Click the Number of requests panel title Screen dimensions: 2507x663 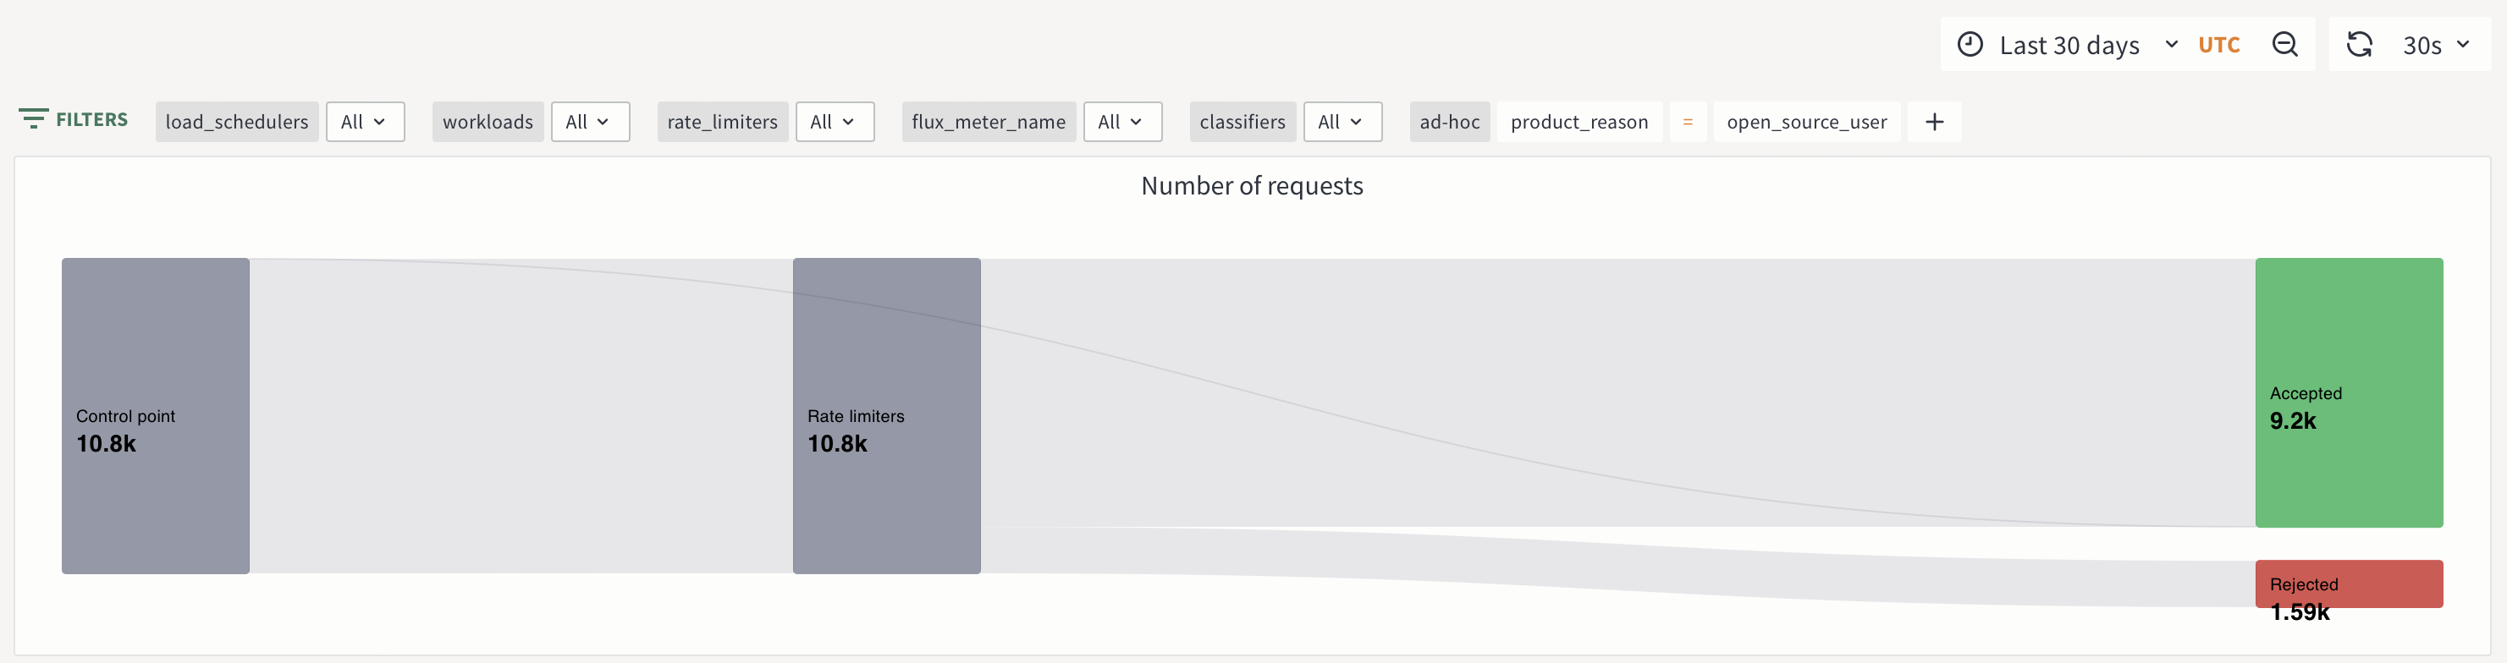[x=1252, y=186]
